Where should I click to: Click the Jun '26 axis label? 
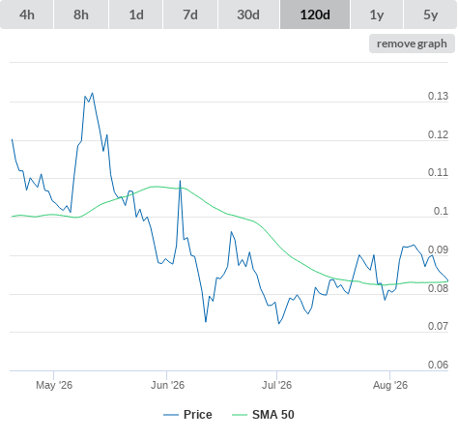tap(167, 385)
